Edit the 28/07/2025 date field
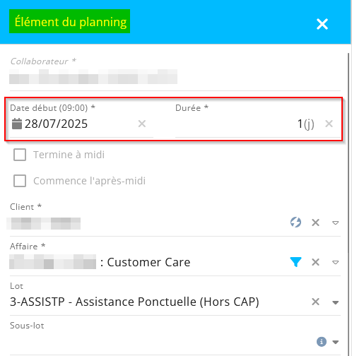The height and width of the screenshot is (356, 352). (56, 124)
